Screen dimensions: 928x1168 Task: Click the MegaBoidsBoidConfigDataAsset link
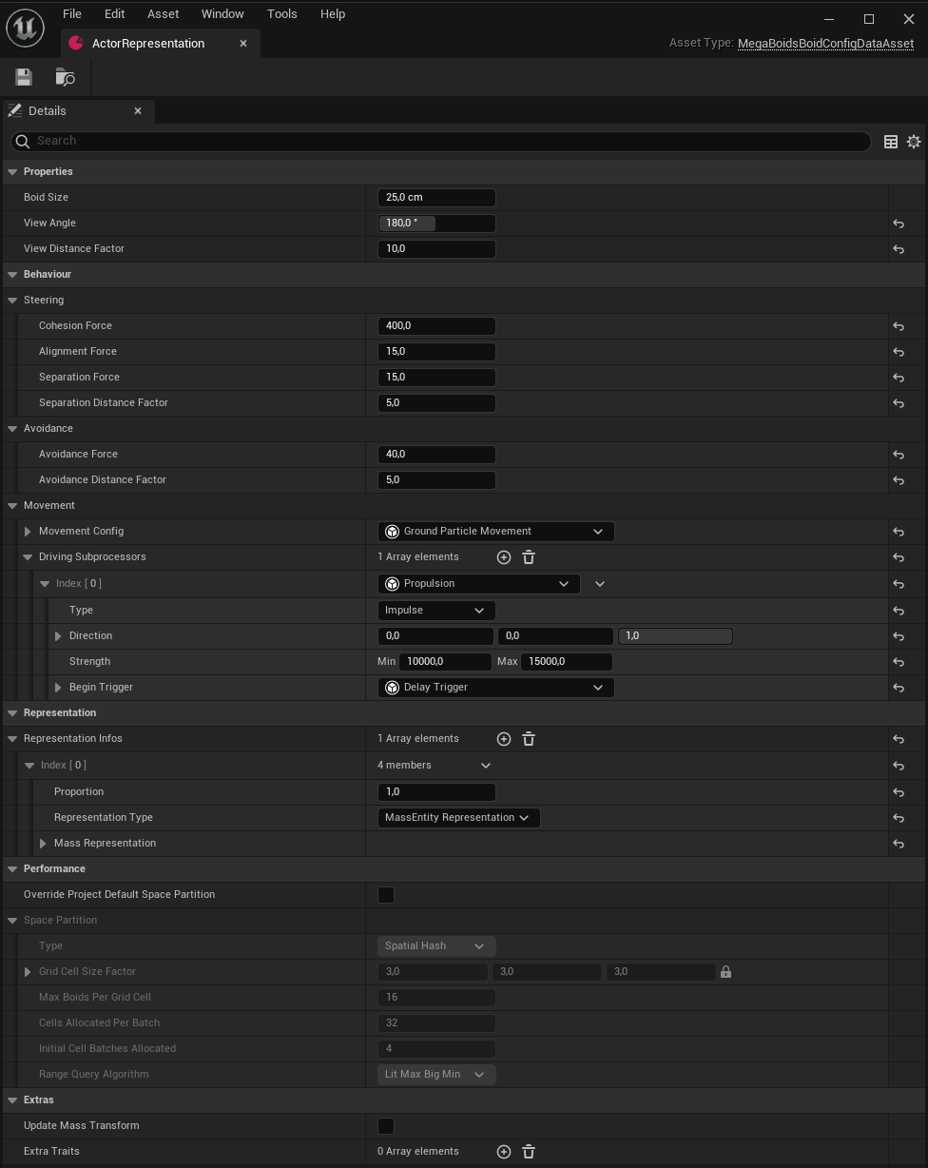coord(825,43)
